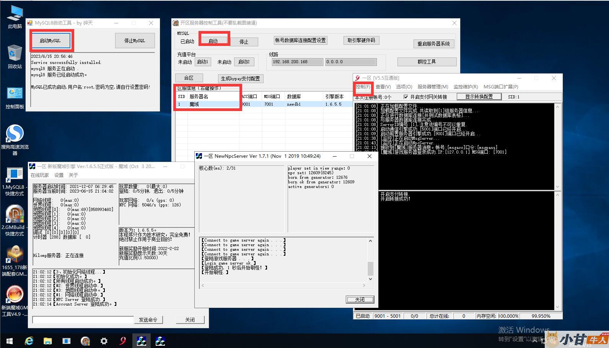Open the 设置 menu in the 魔域 engine window

point(59,175)
